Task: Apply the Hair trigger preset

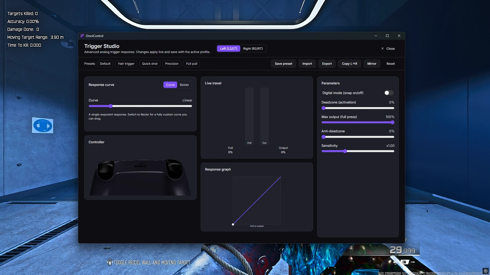Action: (126, 64)
